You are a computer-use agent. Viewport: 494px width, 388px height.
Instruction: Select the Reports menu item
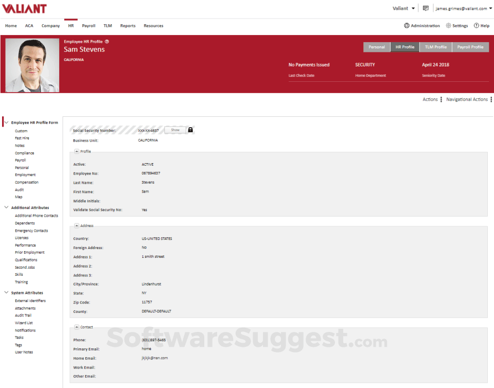(128, 25)
